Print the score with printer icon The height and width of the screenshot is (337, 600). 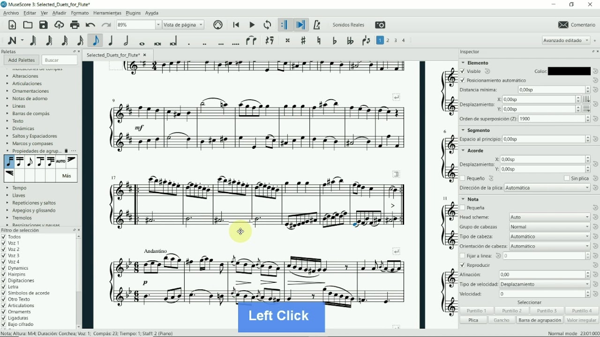point(75,25)
